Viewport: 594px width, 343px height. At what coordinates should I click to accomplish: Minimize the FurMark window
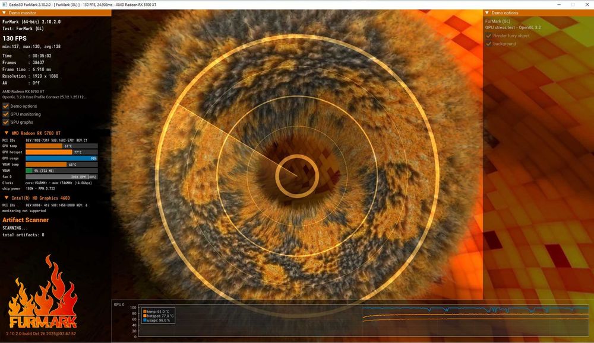point(559,5)
